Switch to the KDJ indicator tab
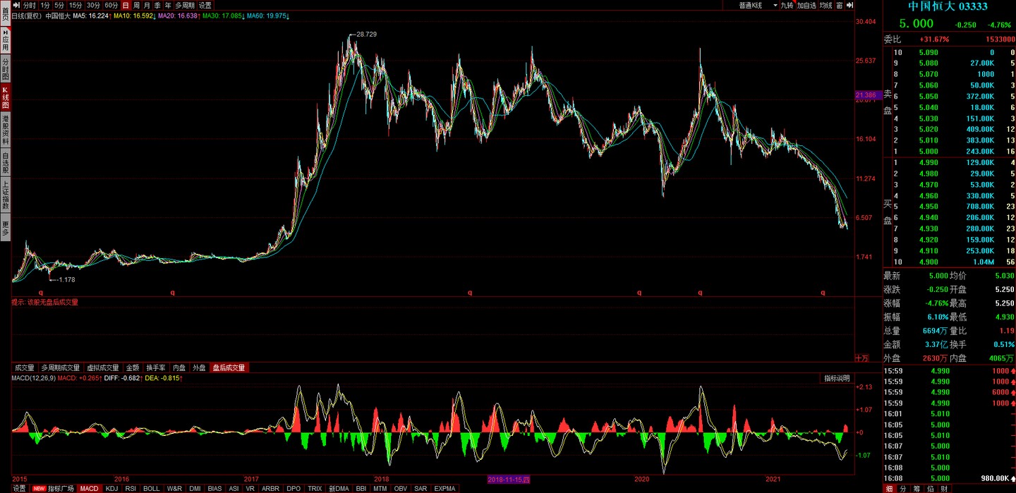The image size is (1016, 493). click(x=111, y=488)
